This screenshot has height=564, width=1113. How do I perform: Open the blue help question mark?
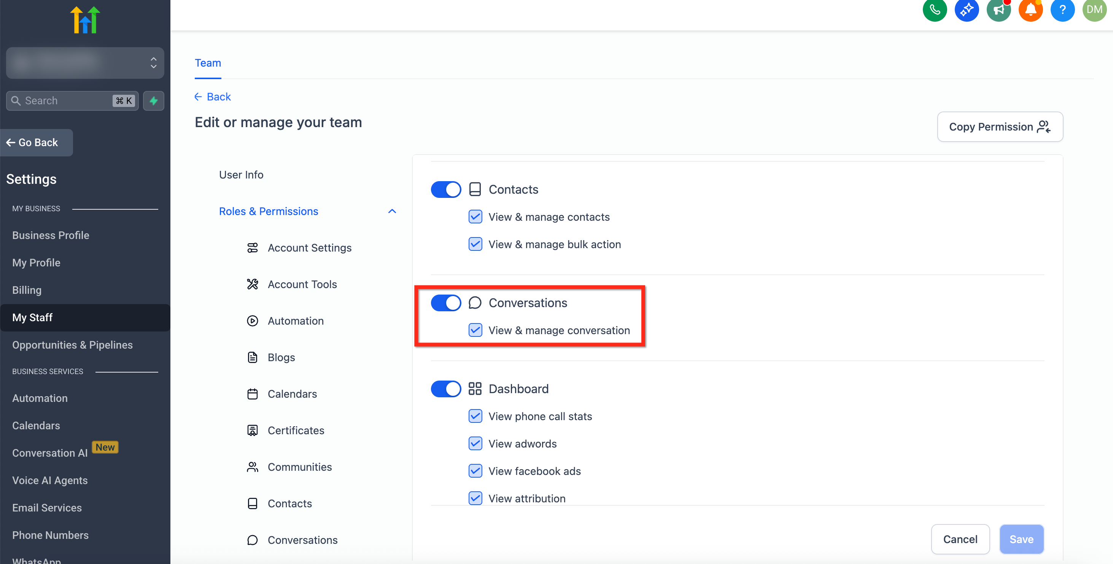[1062, 10]
